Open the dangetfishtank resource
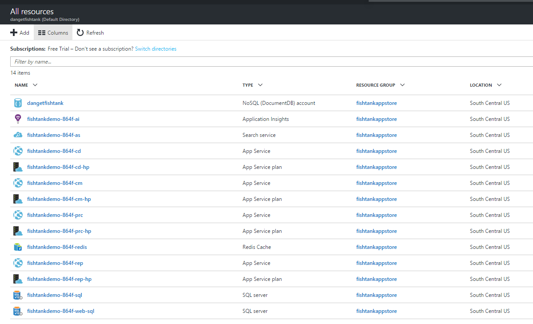 click(x=45, y=103)
